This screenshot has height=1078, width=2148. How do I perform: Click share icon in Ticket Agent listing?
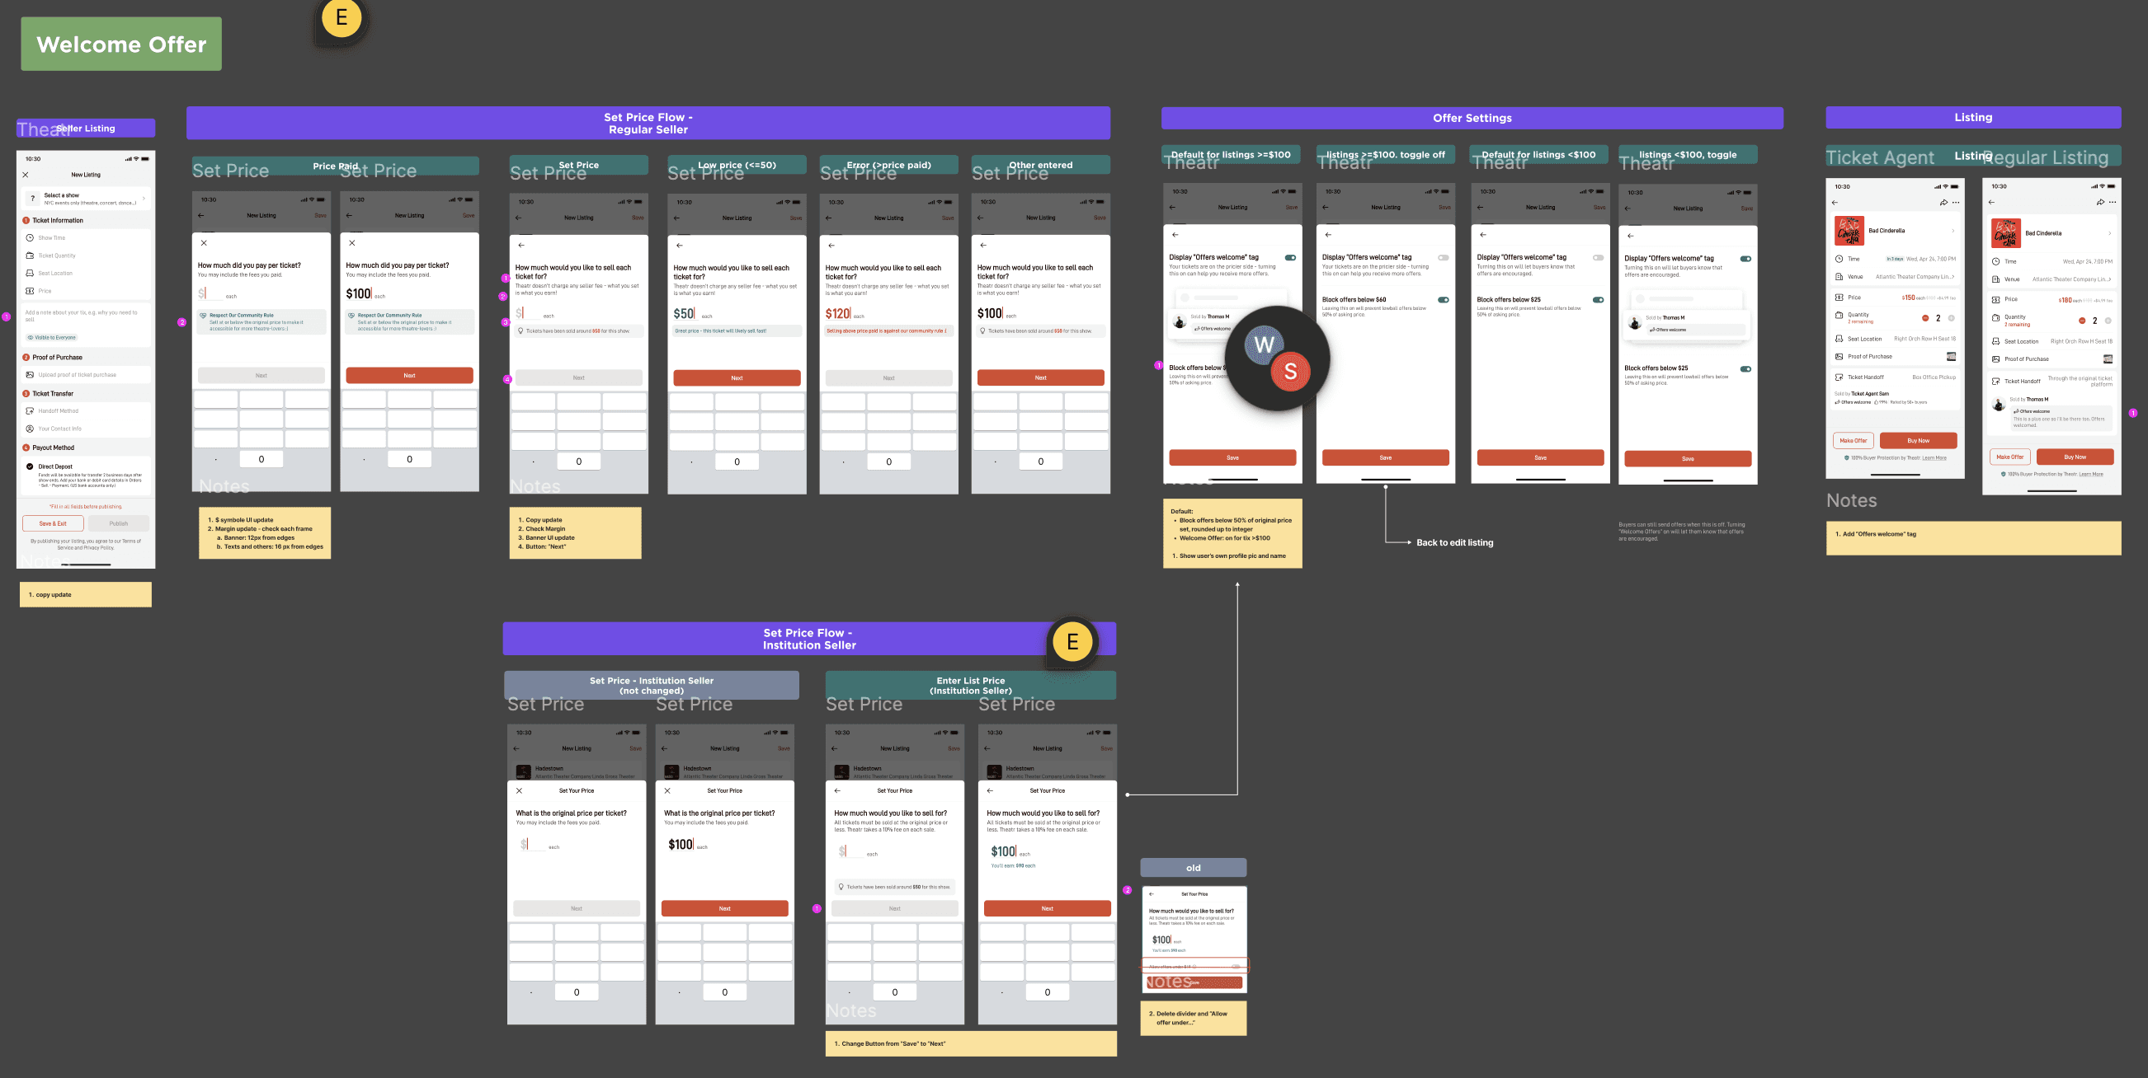coord(1943,203)
